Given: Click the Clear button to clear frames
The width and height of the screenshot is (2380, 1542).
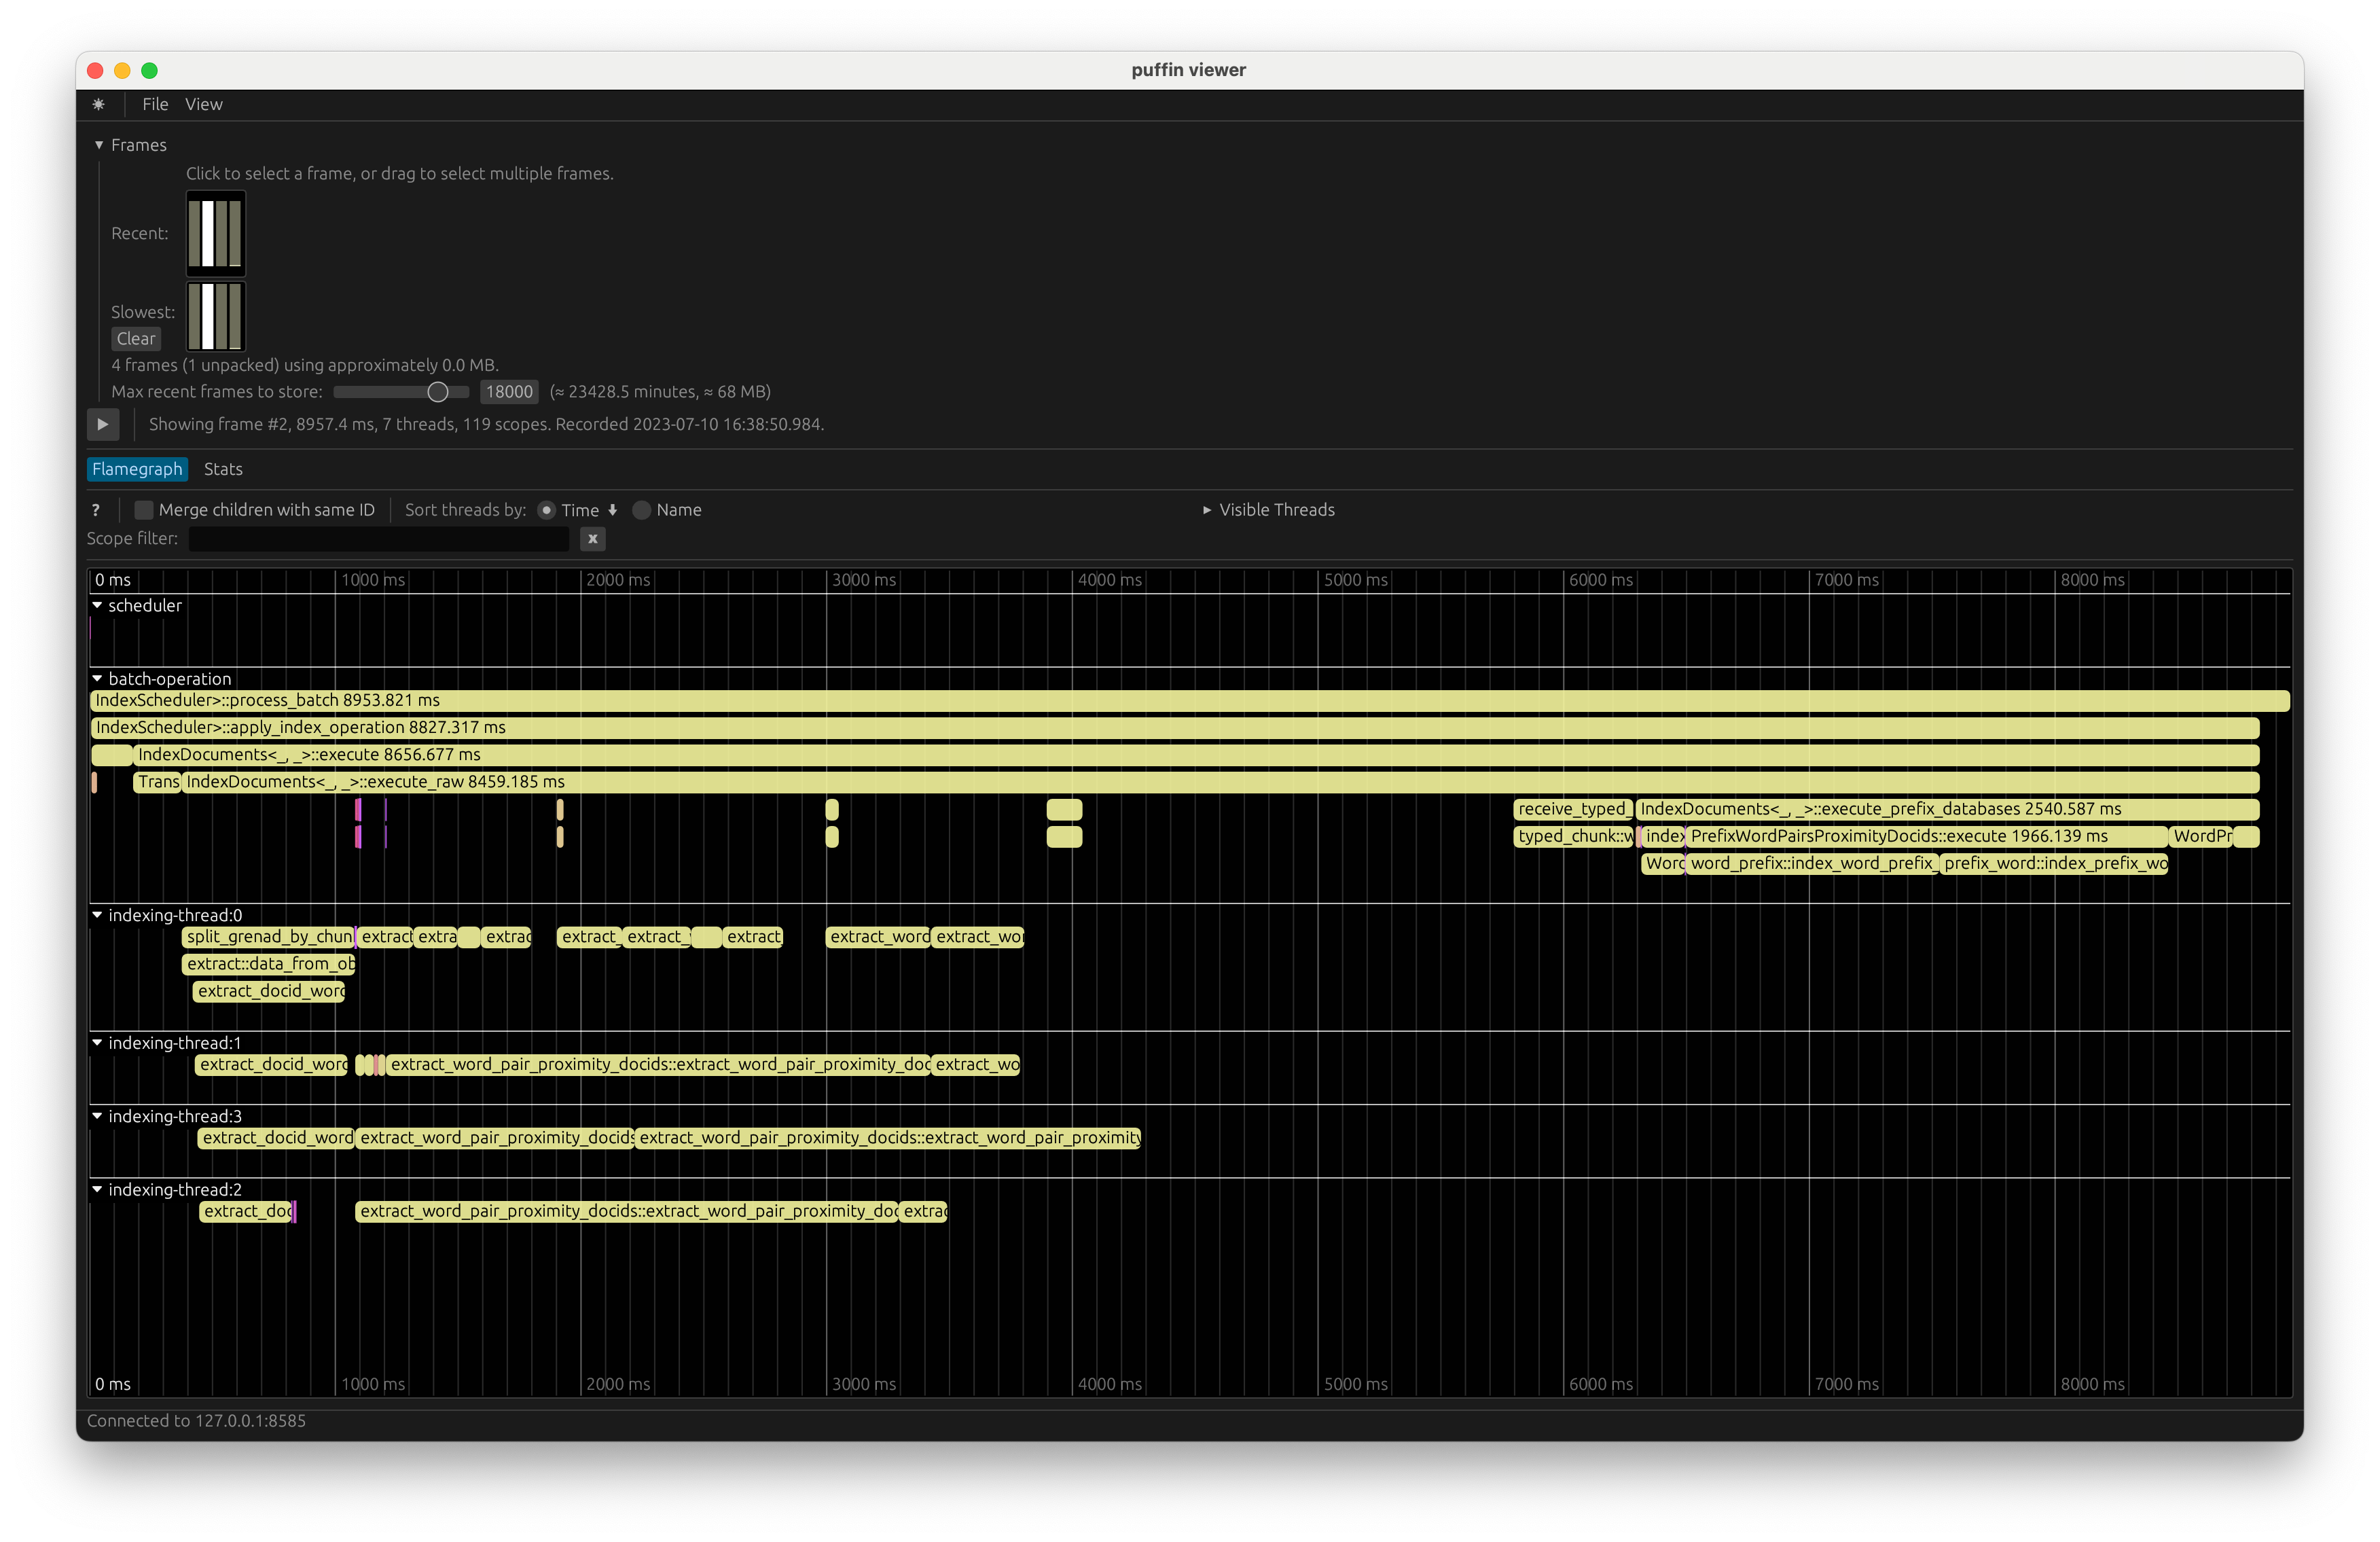Looking at the screenshot, I should pos(136,338).
